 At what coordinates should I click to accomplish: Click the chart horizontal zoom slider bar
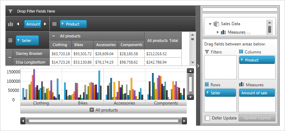pos(104,121)
